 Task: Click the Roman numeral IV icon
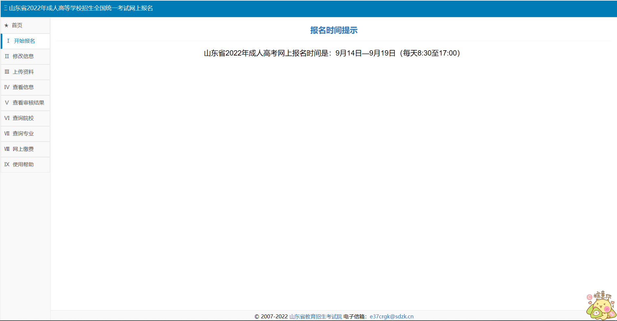(x=7, y=87)
